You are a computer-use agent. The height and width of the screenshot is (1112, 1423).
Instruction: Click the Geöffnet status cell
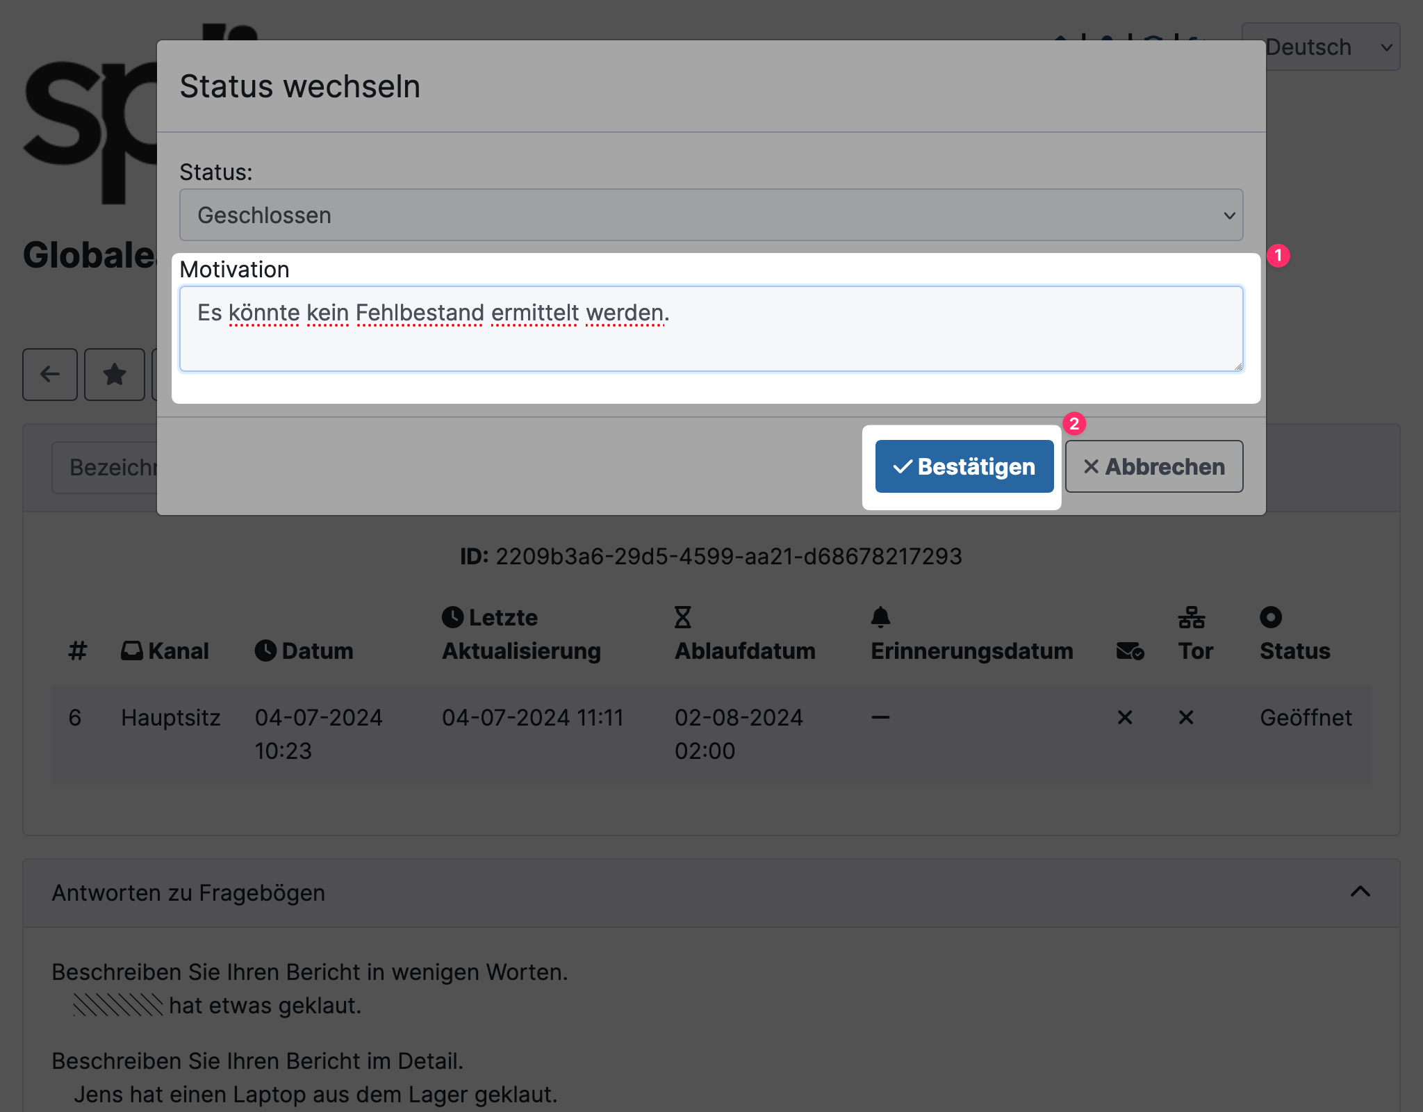[x=1306, y=717]
